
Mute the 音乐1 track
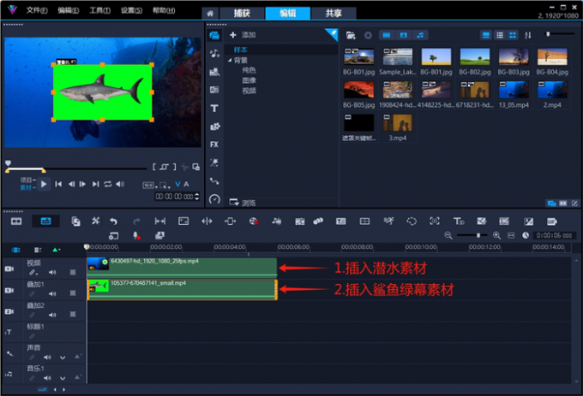point(47,378)
